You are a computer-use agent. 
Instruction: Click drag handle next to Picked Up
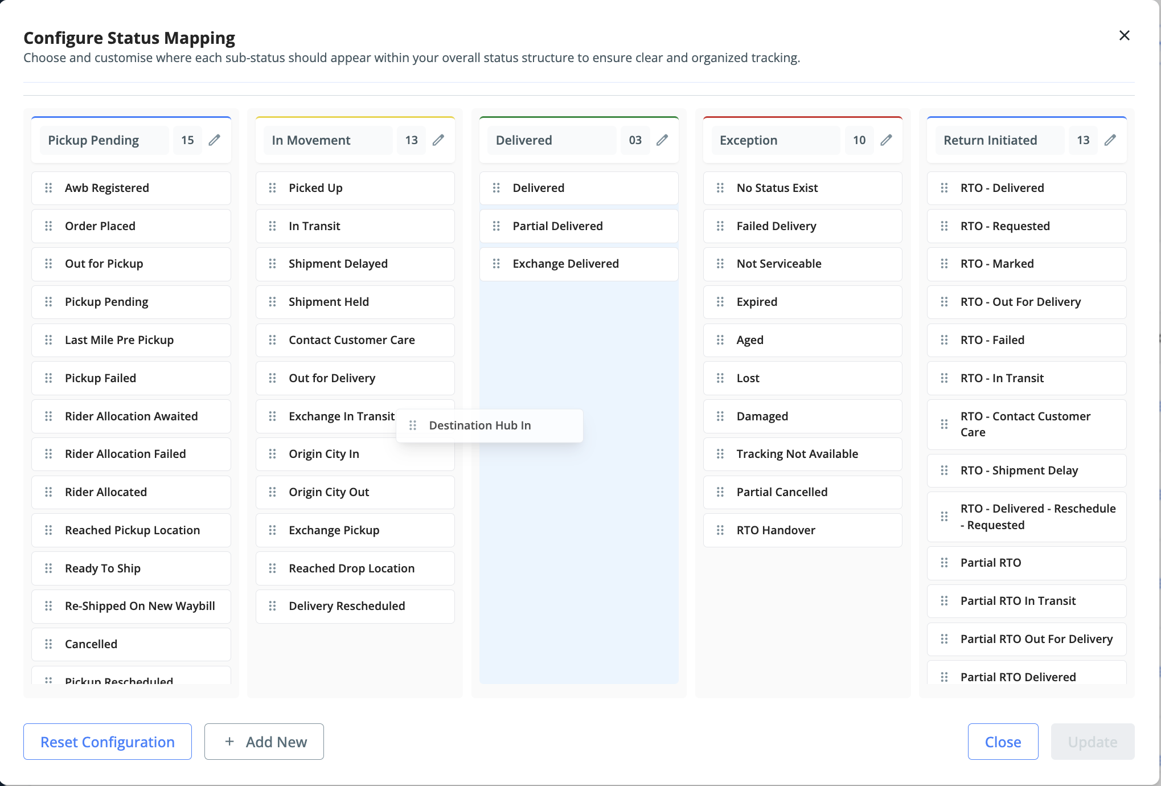coord(272,188)
